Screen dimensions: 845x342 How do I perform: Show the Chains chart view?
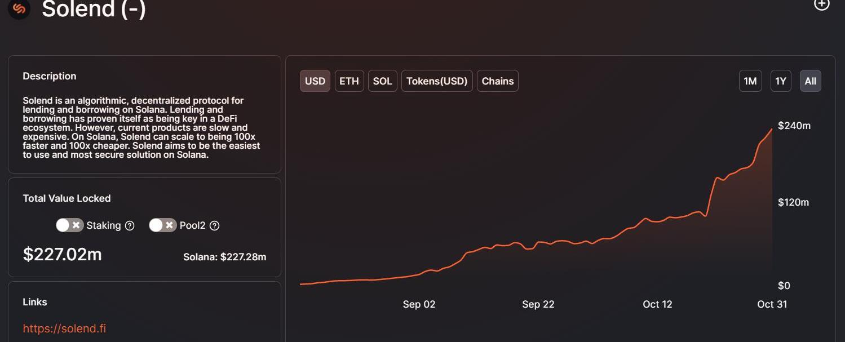click(x=498, y=81)
